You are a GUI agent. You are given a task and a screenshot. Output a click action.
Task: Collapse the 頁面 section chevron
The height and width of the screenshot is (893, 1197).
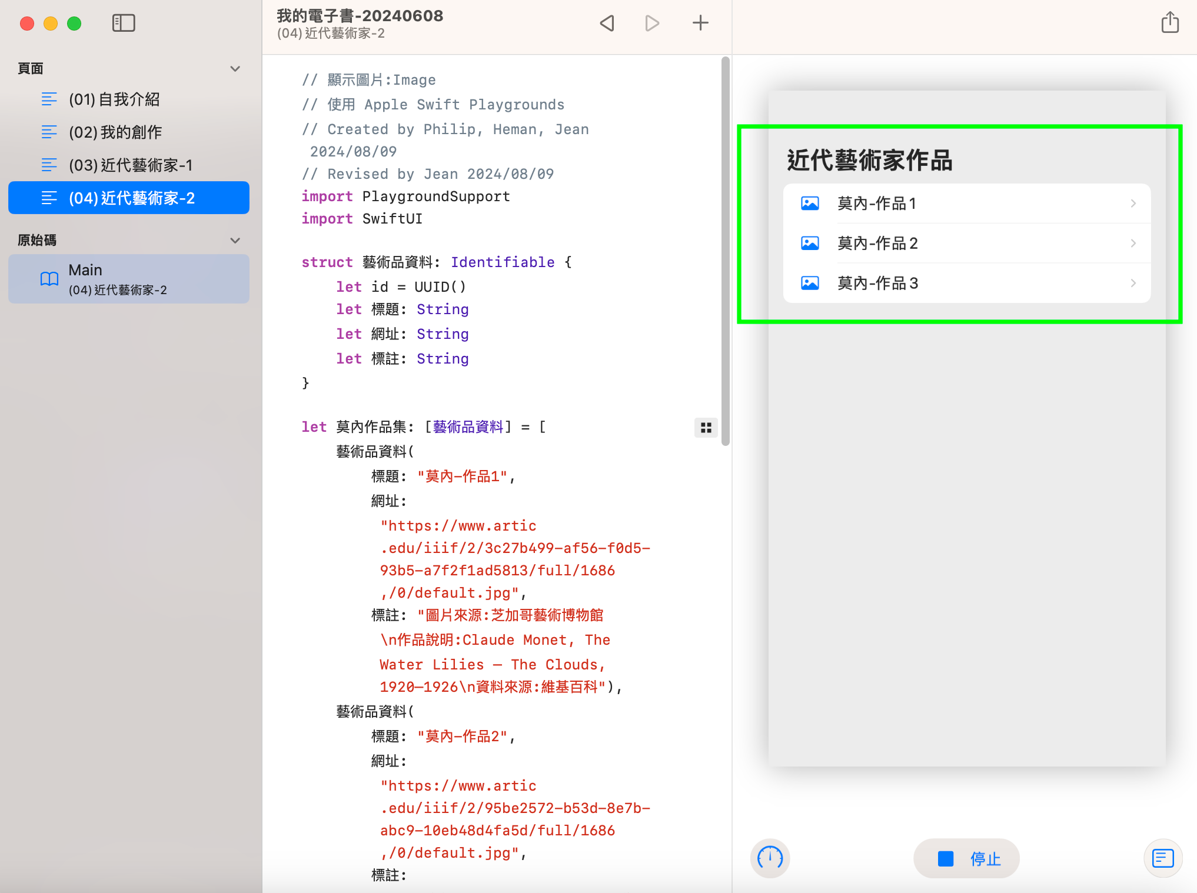tap(235, 69)
